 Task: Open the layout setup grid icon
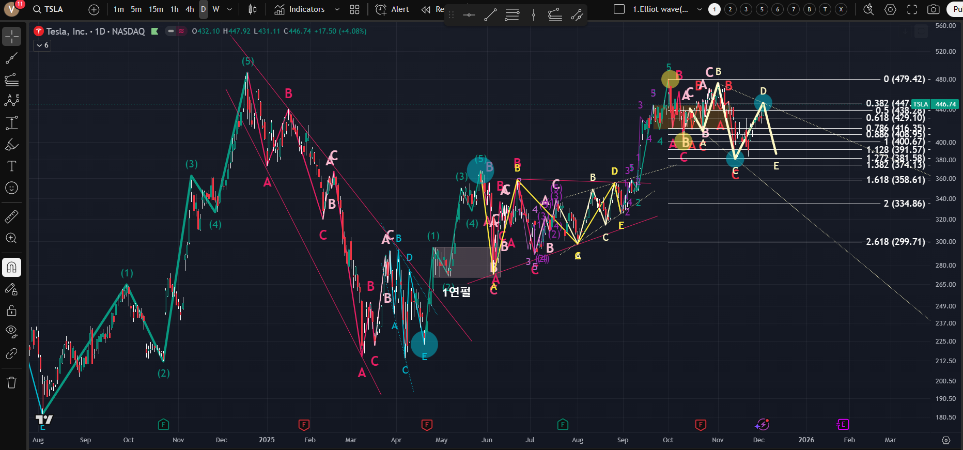click(354, 9)
